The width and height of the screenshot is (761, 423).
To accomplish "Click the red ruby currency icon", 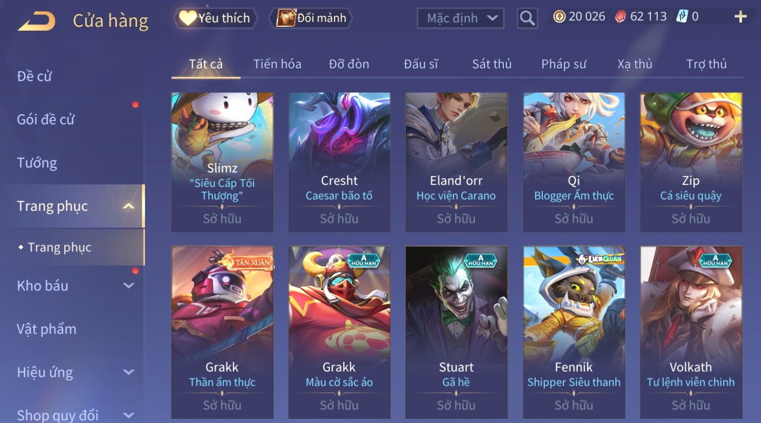I will point(620,17).
